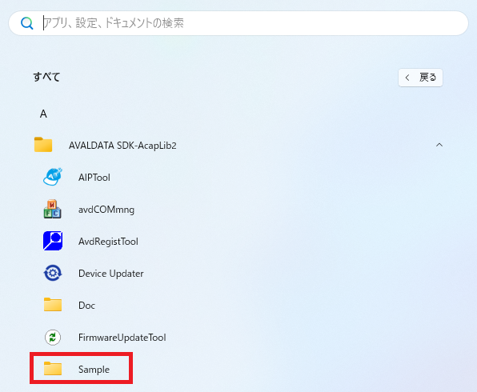
Task: Open Device Updater via gear icon
Action: point(53,273)
